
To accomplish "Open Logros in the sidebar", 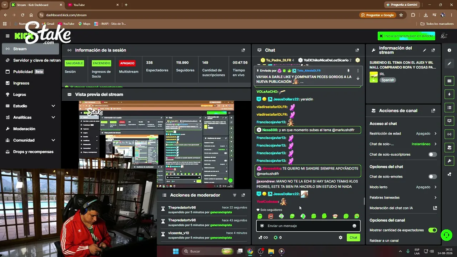I will [30, 95].
